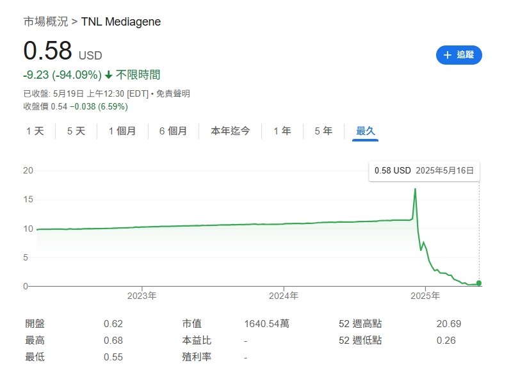
Task: Click the 追蹤 follow button
Action: point(459,55)
